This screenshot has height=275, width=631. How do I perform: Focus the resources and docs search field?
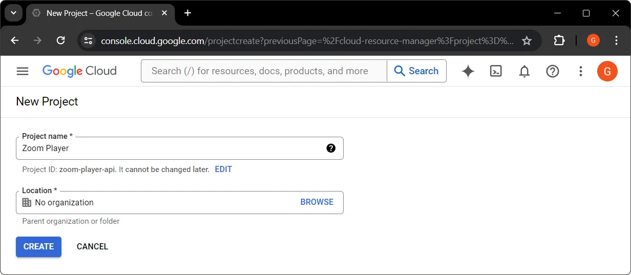point(264,71)
